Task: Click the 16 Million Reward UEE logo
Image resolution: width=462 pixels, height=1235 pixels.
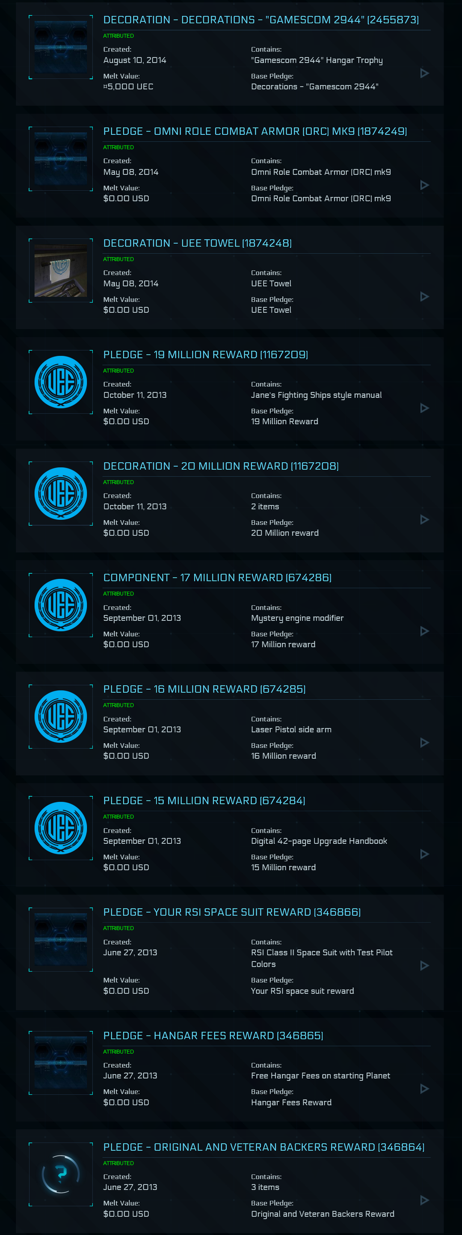Action: (61, 716)
